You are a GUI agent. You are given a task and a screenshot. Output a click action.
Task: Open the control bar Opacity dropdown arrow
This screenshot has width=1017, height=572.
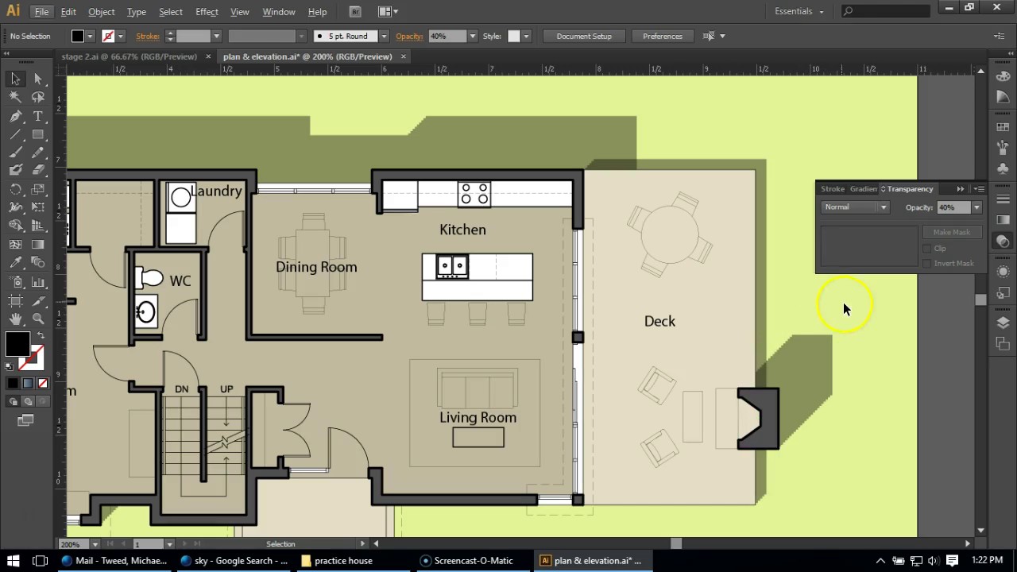(472, 37)
